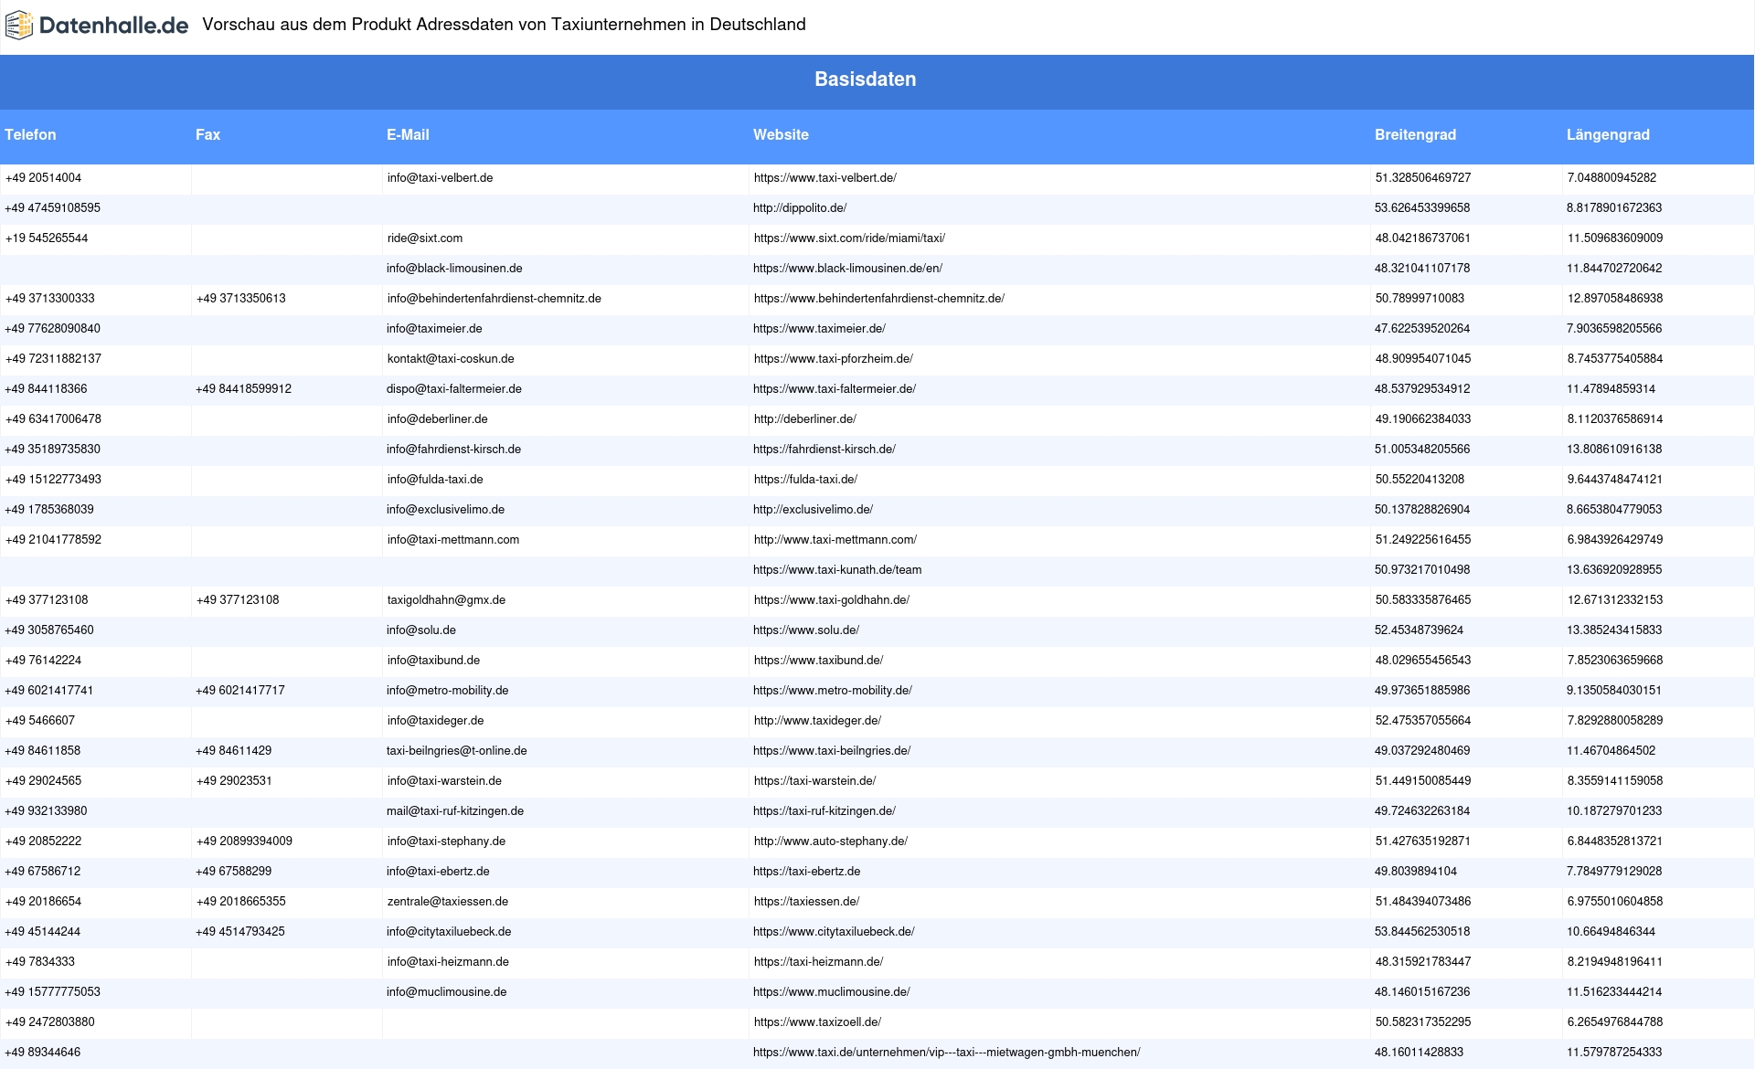Select email mail@taxi-ruf-kitzingen.de
This screenshot has width=1755, height=1069.
(455, 811)
